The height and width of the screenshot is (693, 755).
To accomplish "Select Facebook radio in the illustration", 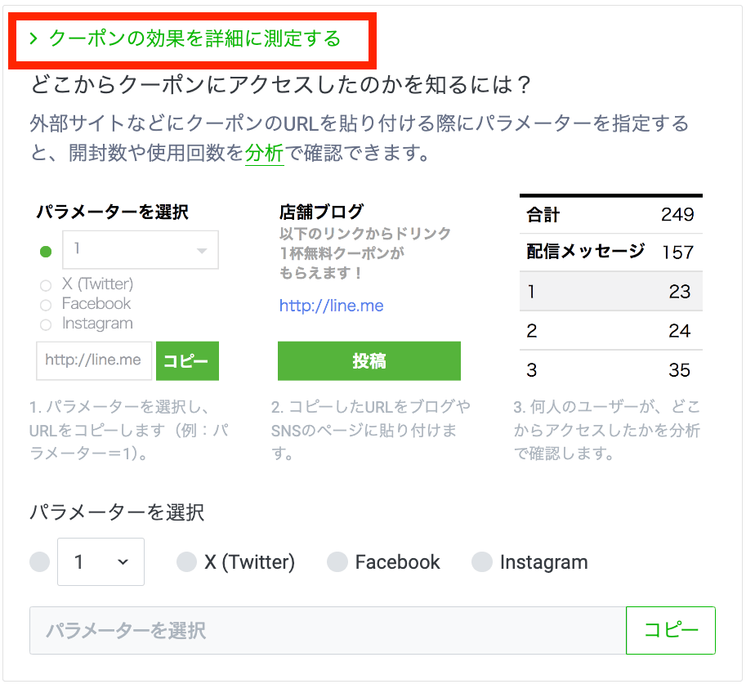I will click(46, 305).
